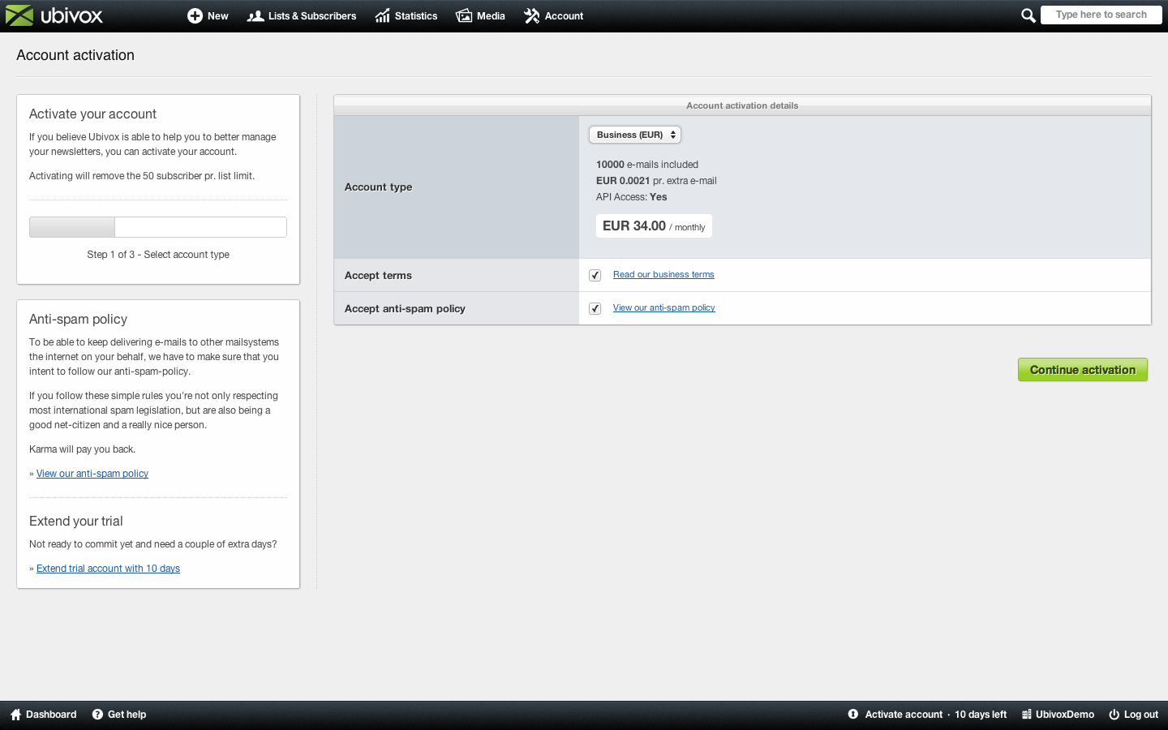Click the UbivoxDemo building icon
Screen dimensions: 1168x730
(1027, 715)
